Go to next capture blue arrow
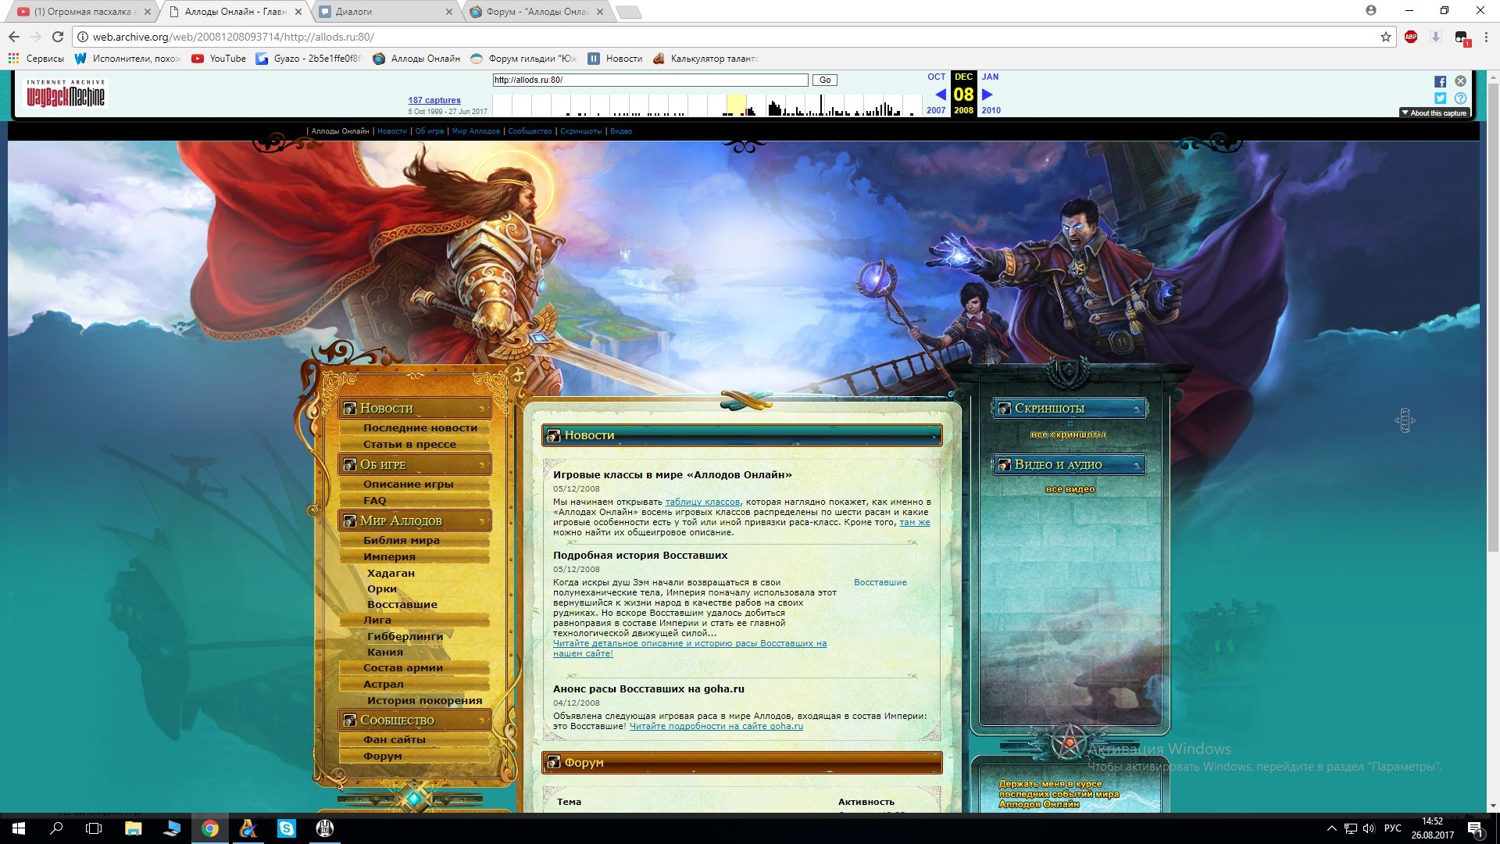The height and width of the screenshot is (844, 1500). tap(987, 95)
